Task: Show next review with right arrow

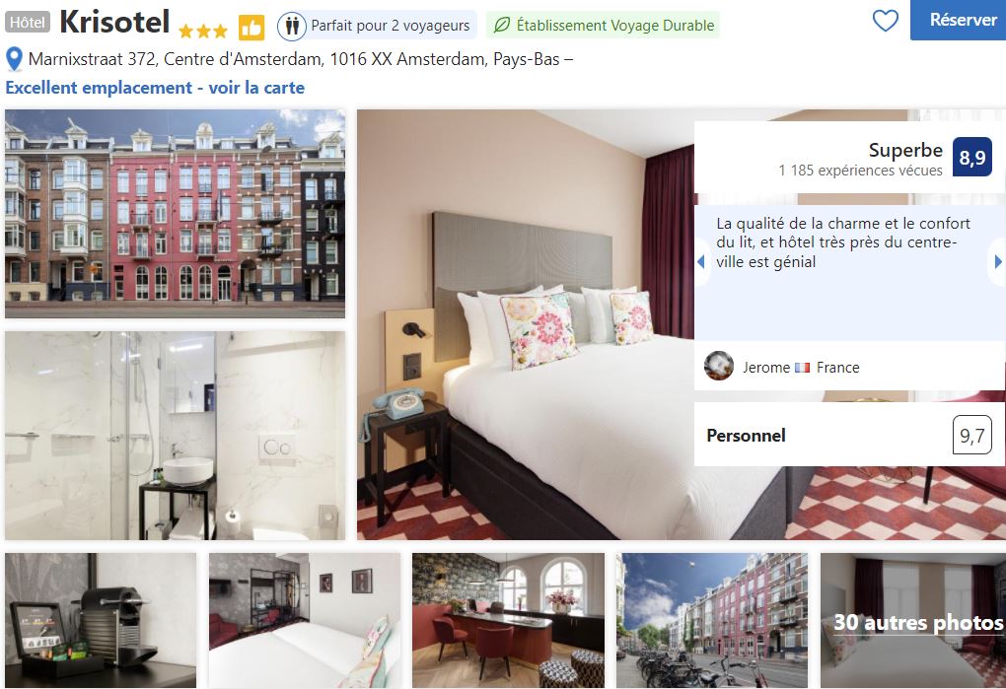Action: tap(998, 261)
